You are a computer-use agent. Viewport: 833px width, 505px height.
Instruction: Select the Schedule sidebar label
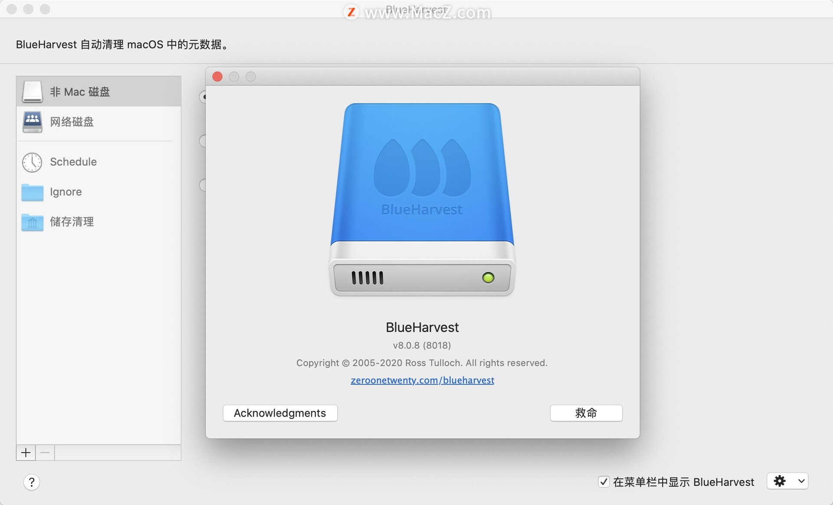coord(73,162)
